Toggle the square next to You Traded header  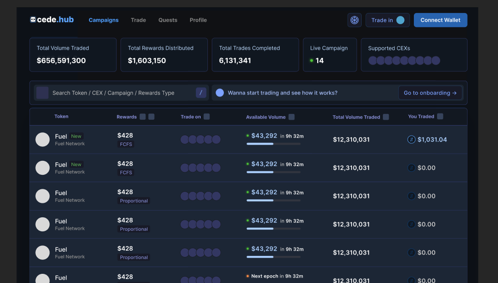click(x=440, y=116)
